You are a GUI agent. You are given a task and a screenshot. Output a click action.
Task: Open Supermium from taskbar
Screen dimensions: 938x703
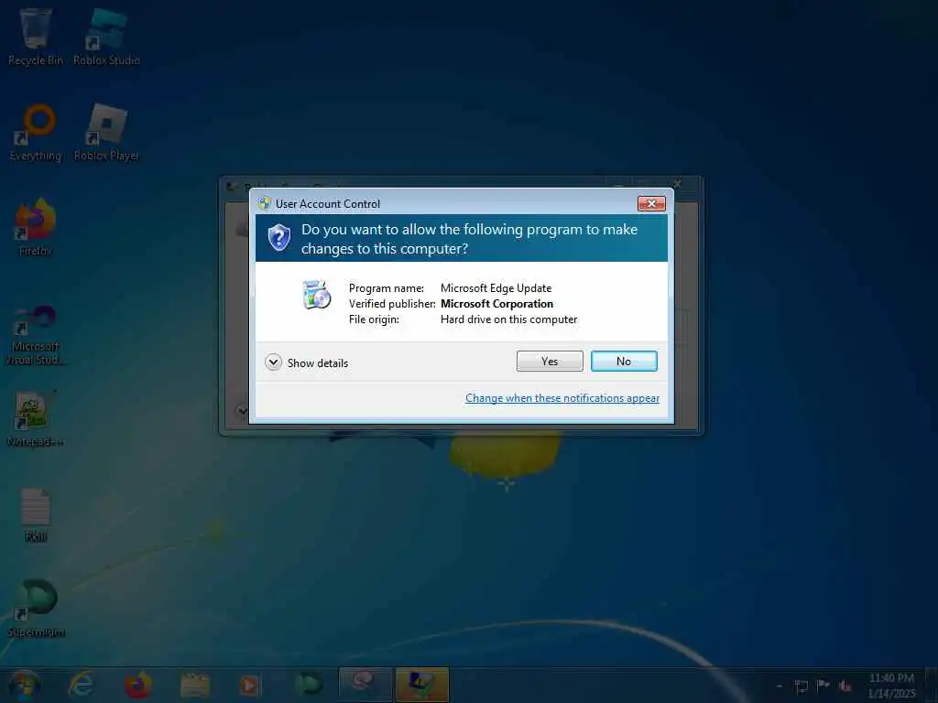click(x=308, y=685)
